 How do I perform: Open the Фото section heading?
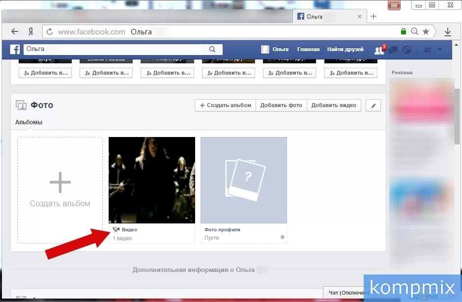[42, 105]
